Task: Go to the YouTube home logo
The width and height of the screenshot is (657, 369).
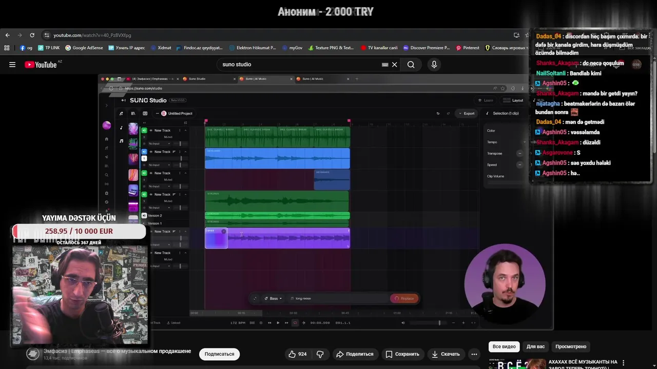Action: [x=41, y=65]
